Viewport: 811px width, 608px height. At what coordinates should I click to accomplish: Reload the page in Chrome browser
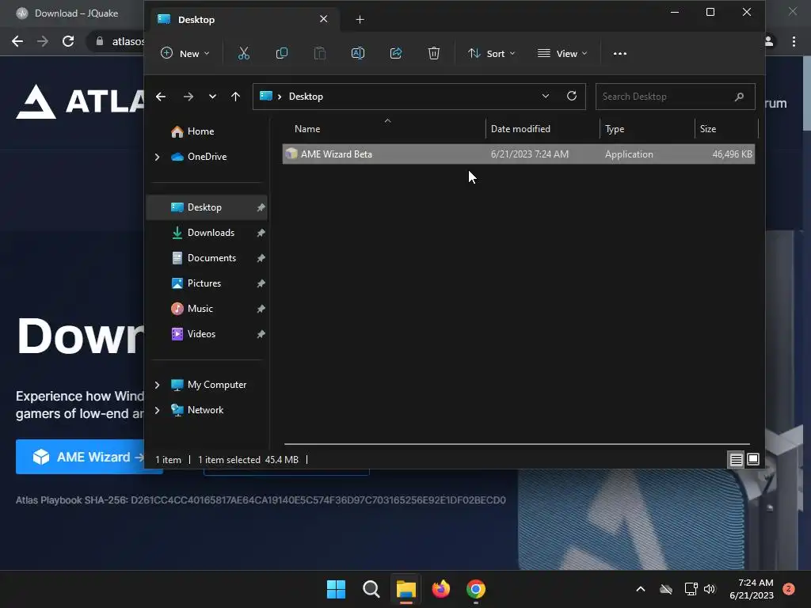point(68,41)
